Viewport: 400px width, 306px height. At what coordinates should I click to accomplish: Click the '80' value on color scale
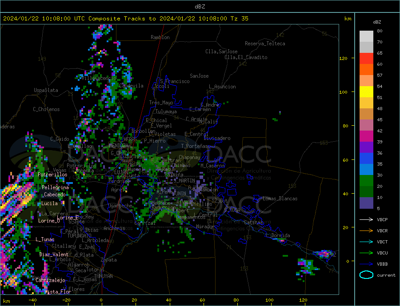[380, 31]
